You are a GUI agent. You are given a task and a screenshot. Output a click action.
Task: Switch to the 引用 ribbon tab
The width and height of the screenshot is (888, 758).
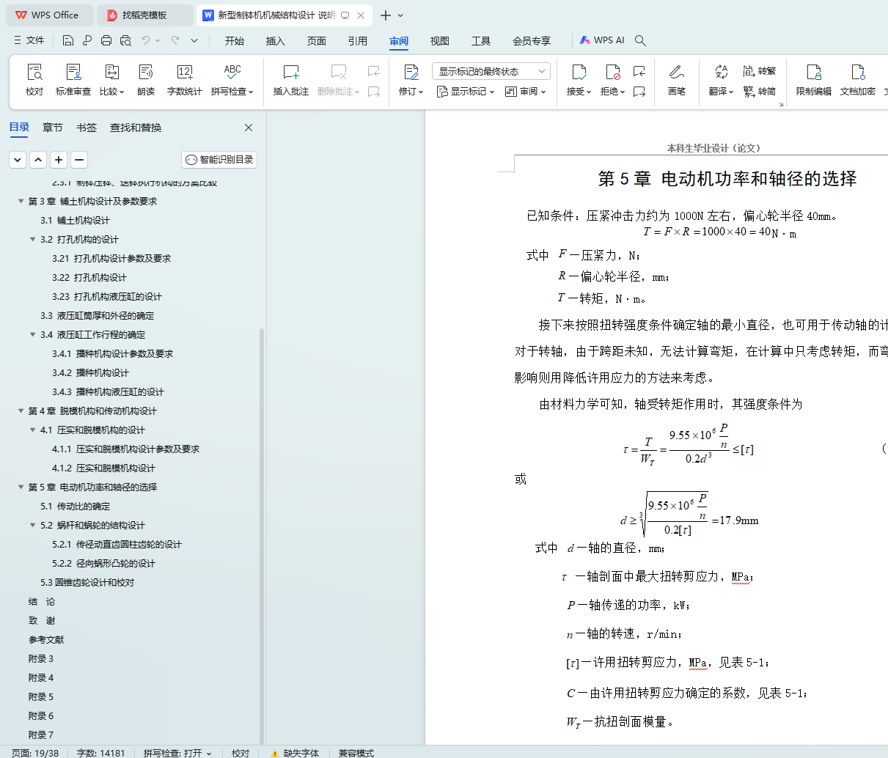pyautogui.click(x=358, y=41)
